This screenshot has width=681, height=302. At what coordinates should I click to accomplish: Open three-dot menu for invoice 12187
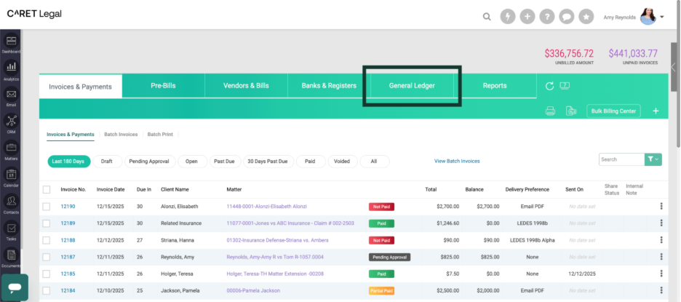(661, 257)
